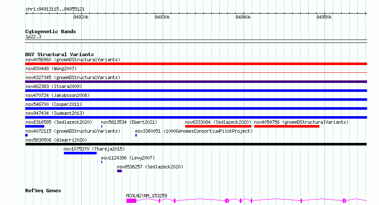Click the nsv6333084 (Sedlazeck2020) label
Viewport: 379px width, 205px height.
coord(218,122)
